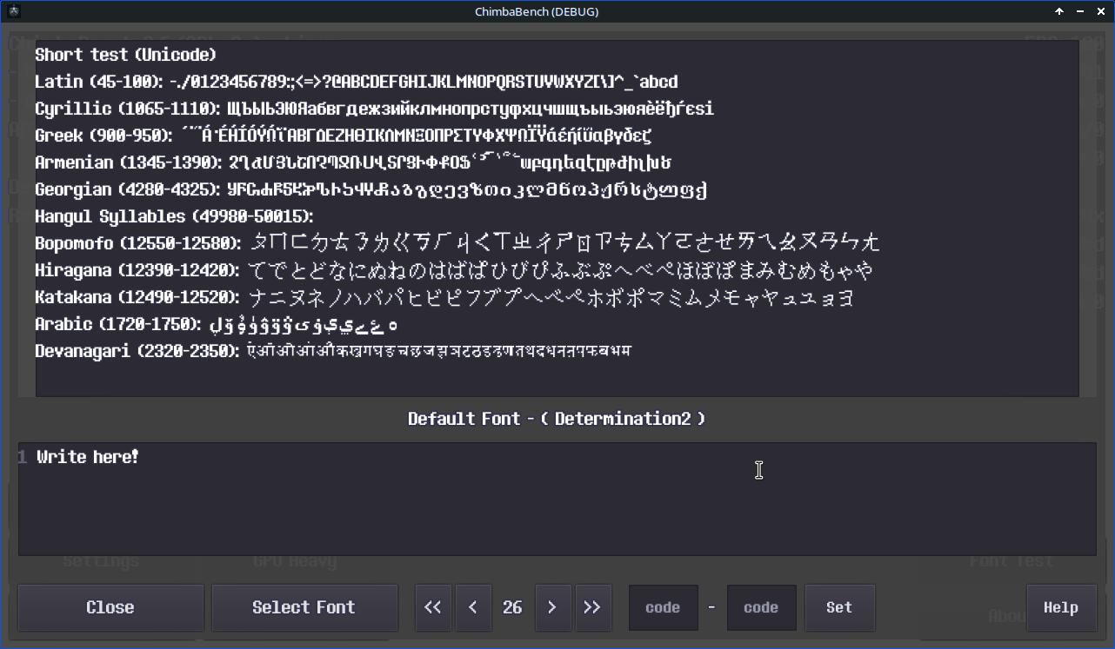Select the 'Hiragana (12390-12420):' row label

pos(137,270)
